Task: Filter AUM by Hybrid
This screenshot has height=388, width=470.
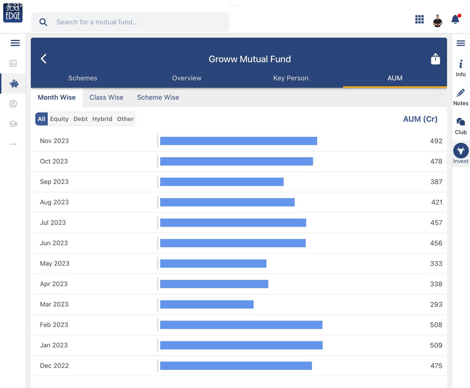Action: click(x=102, y=119)
